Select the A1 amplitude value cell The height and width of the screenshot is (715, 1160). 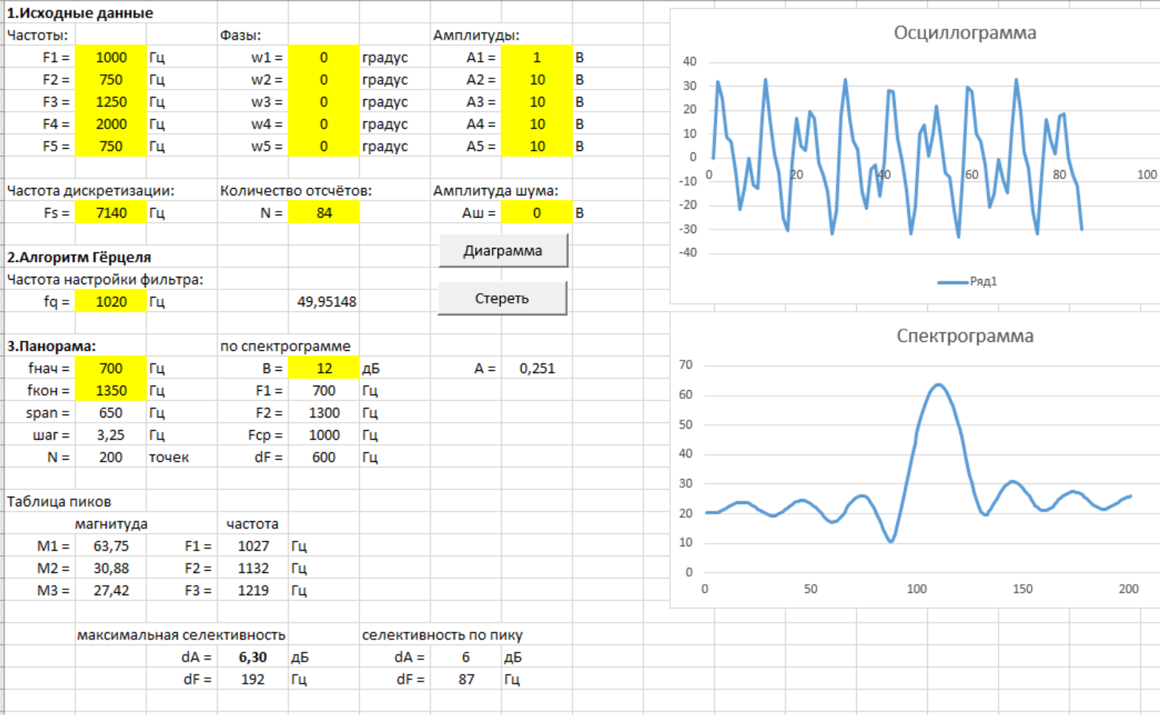(536, 58)
